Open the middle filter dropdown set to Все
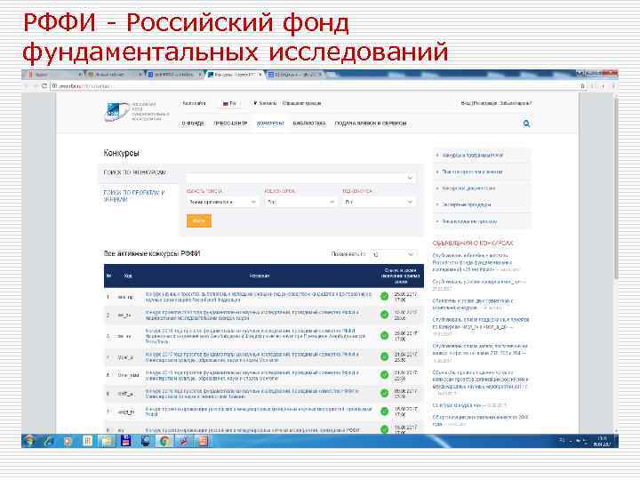The image size is (640, 480). tap(300, 202)
